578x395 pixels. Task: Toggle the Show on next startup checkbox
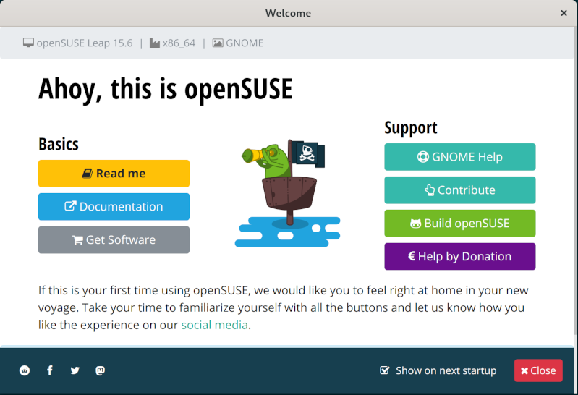click(385, 370)
